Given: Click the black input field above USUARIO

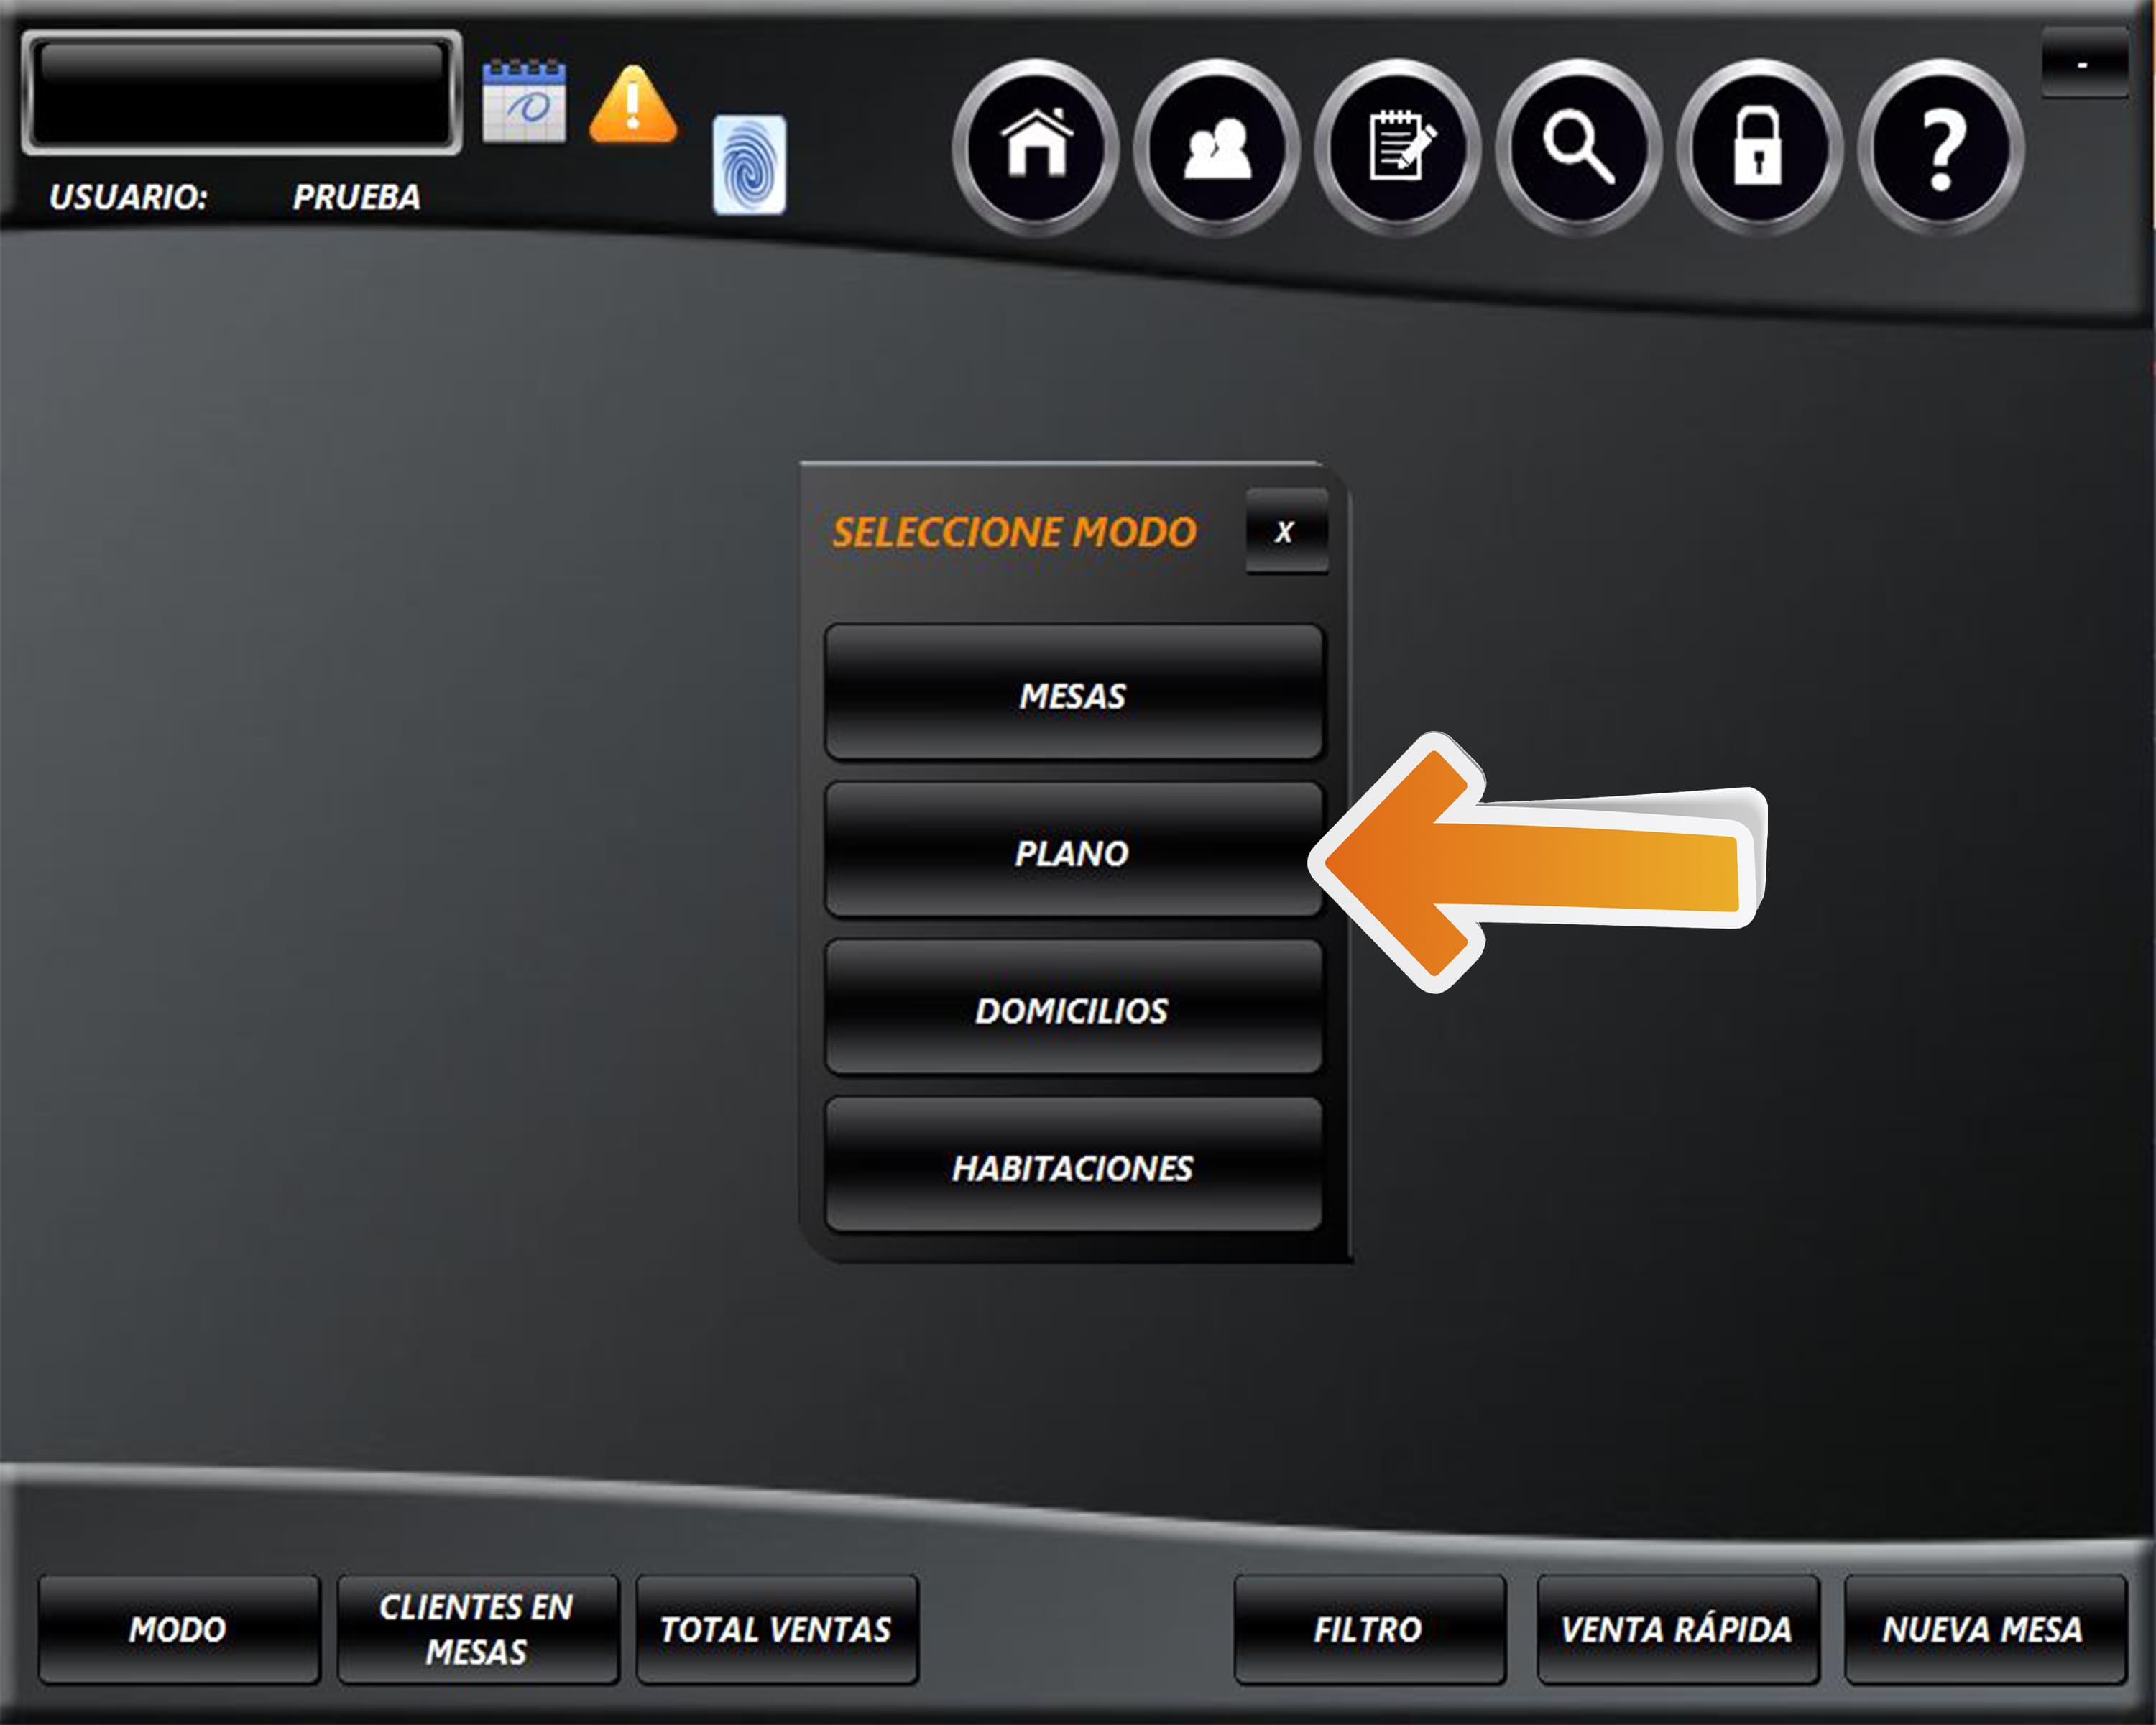Looking at the screenshot, I should click(241, 92).
